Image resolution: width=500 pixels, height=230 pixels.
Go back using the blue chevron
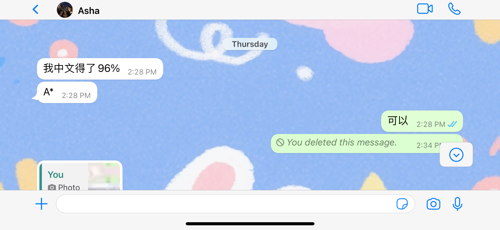click(35, 10)
